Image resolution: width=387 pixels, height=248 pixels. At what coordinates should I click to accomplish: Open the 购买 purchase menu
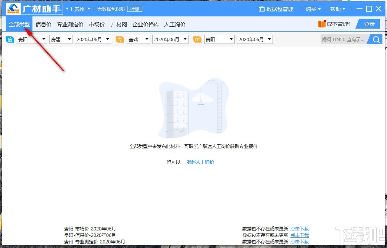(313, 9)
